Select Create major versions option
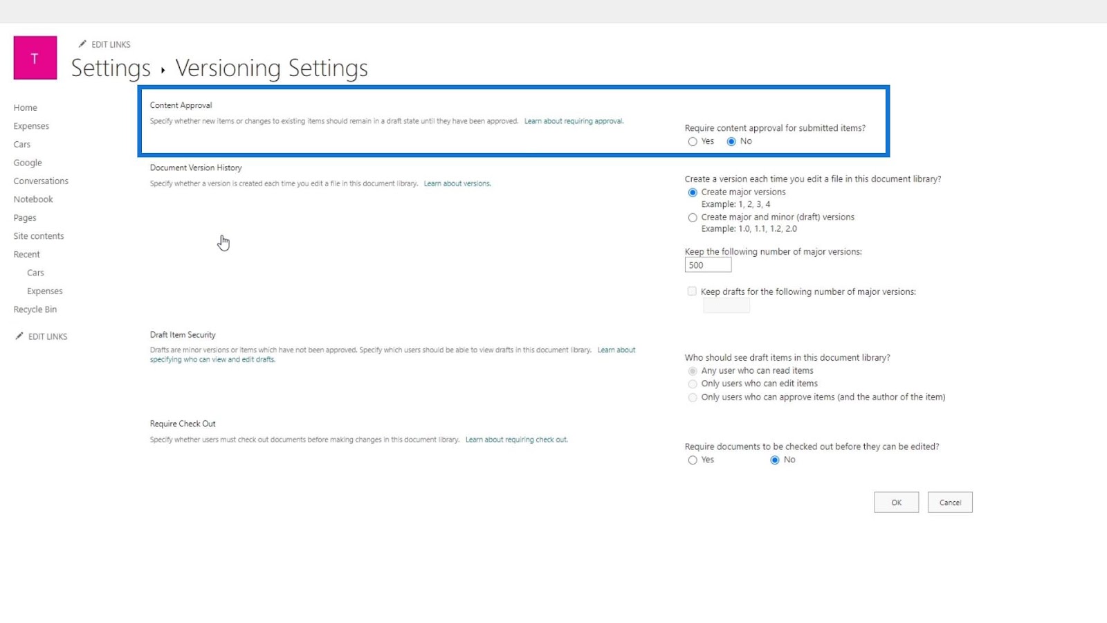1107x623 pixels. [x=693, y=192]
